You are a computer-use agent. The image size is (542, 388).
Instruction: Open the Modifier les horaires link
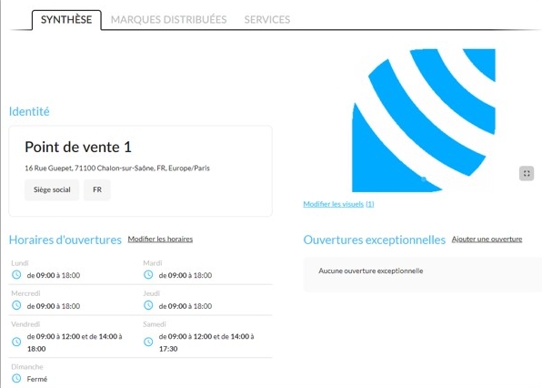160,240
